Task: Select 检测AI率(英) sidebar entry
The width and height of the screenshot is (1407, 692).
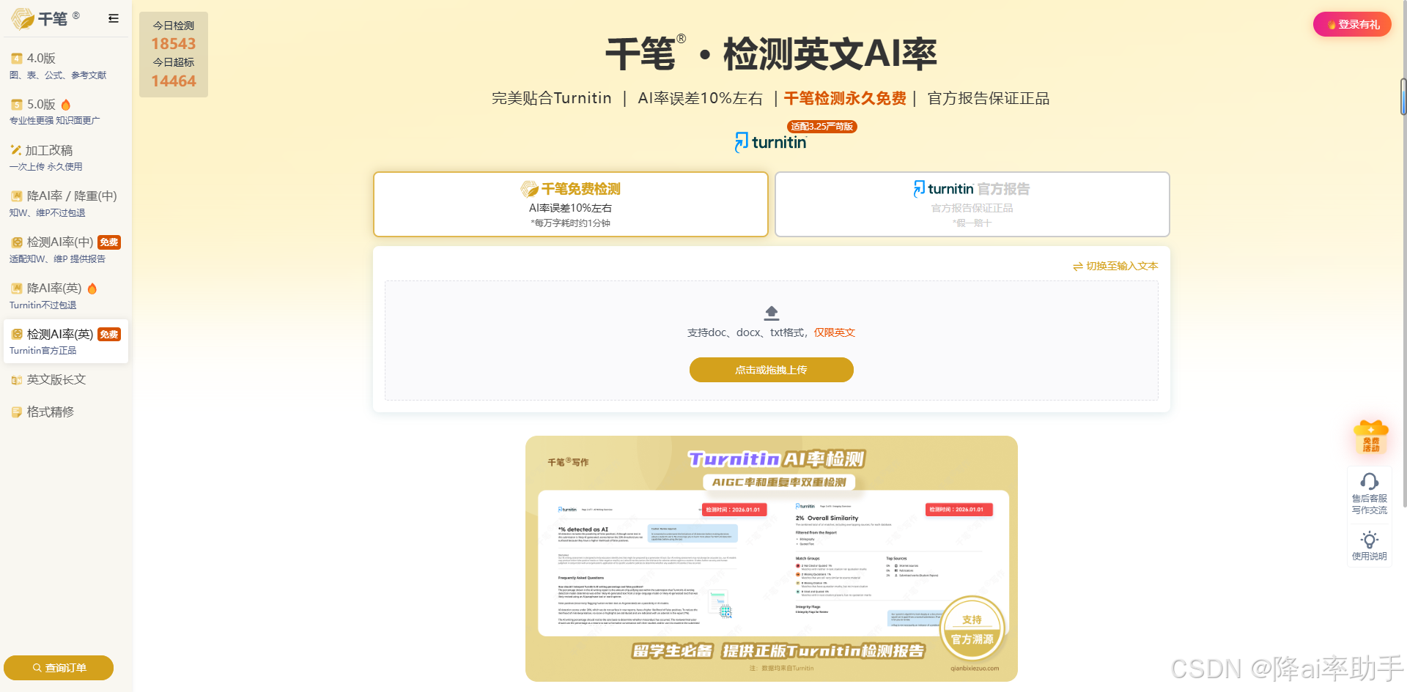Action: coord(66,341)
